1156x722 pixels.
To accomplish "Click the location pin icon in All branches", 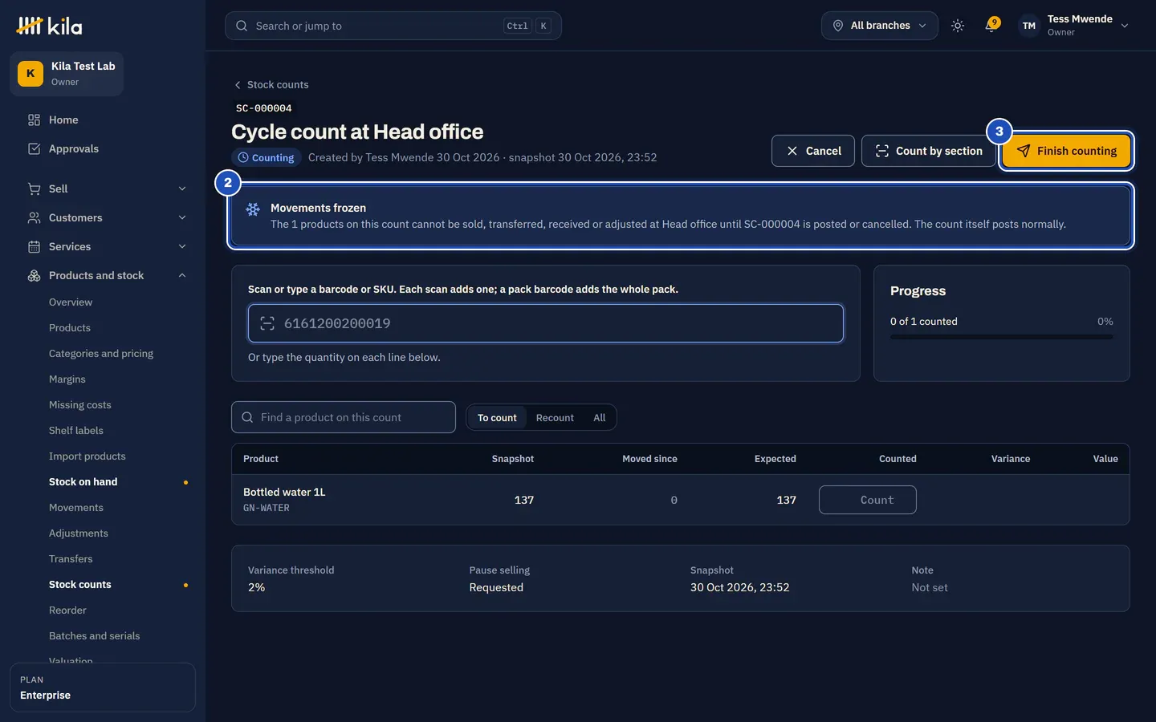I will pyautogui.click(x=838, y=26).
